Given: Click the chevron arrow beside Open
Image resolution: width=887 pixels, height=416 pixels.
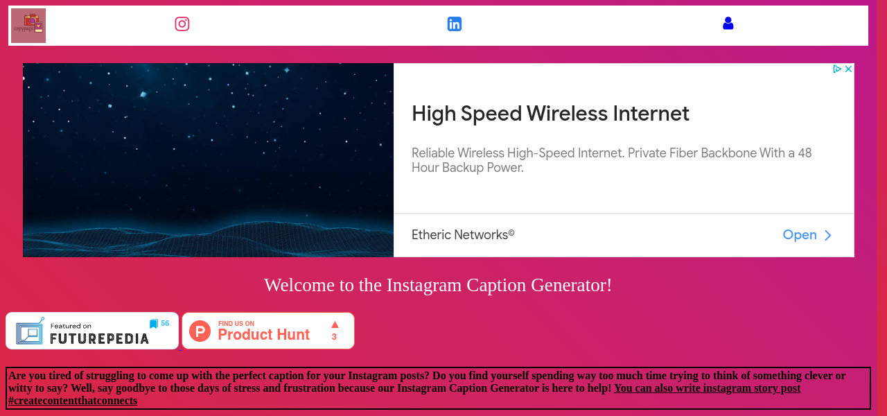Looking at the screenshot, I should pyautogui.click(x=827, y=236).
